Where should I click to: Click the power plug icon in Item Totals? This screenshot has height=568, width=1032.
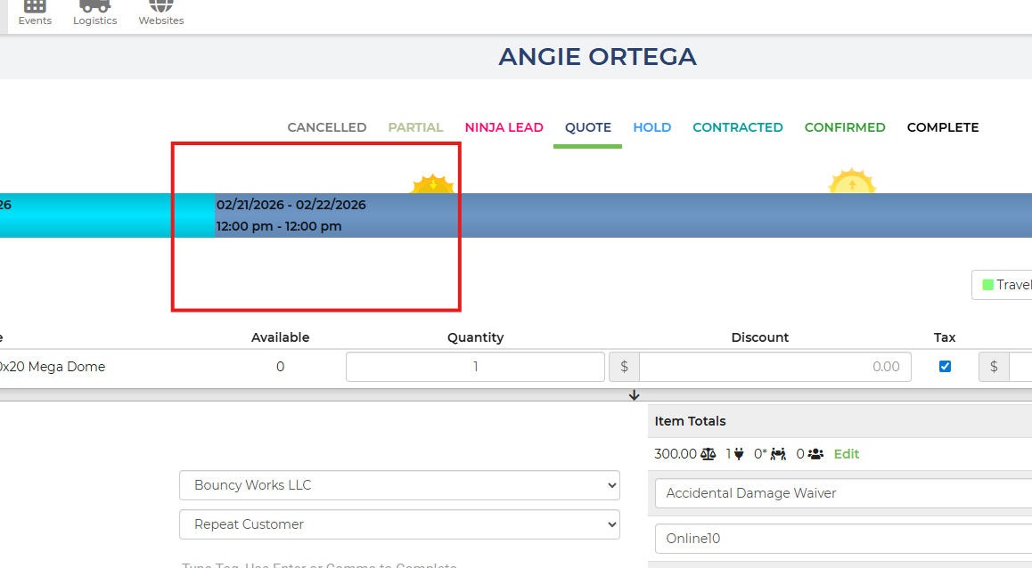point(738,454)
